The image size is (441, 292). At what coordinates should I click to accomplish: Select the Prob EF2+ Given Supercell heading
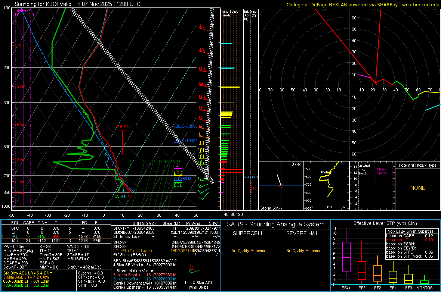click(x=410, y=231)
